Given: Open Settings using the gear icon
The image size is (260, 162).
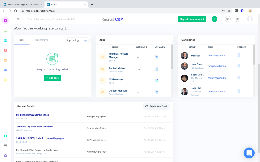Looking at the screenshot, I should pyautogui.click(x=5, y=156).
